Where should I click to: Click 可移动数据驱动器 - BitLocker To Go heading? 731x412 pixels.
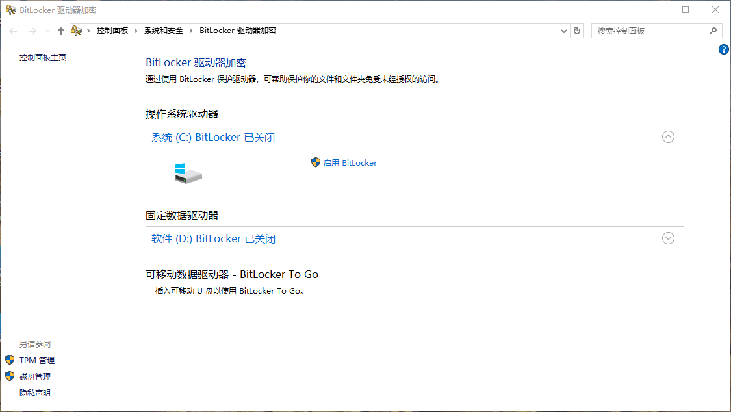[x=232, y=274]
